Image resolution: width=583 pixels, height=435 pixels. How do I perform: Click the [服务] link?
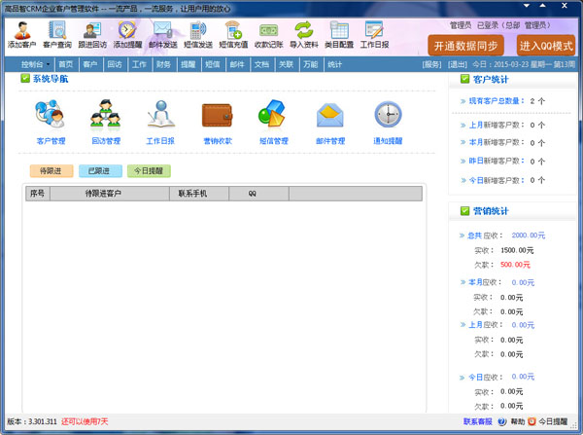point(431,64)
